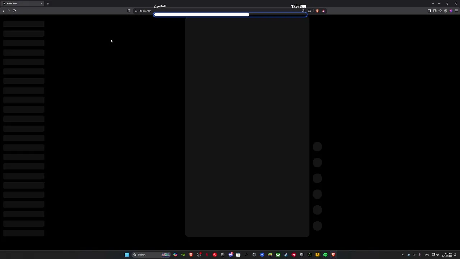The height and width of the screenshot is (259, 460).
Task: Open YouTube Music on the taskbar
Action: pos(215,255)
